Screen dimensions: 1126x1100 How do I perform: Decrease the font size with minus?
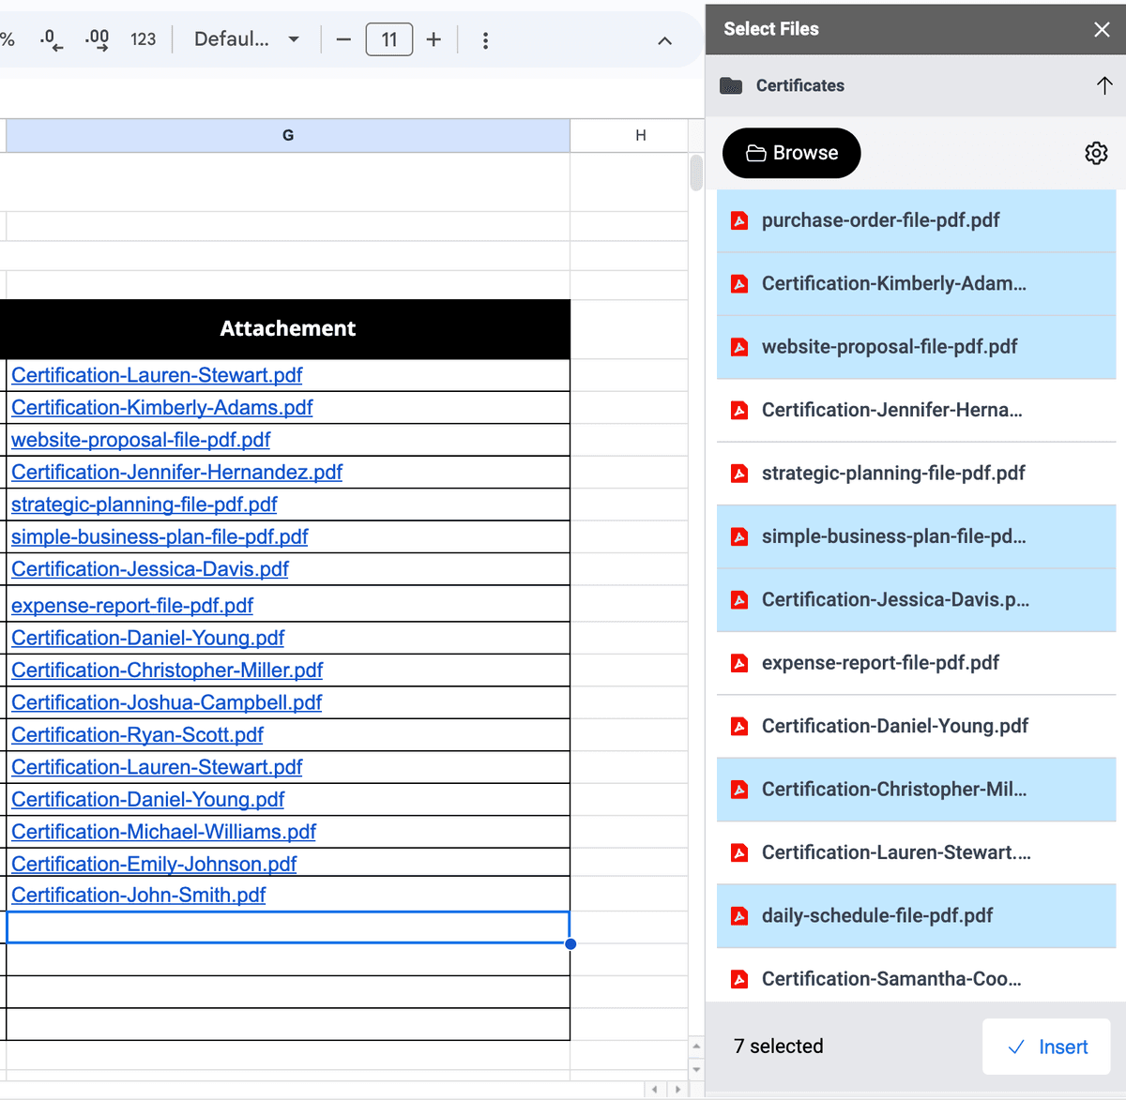pyautogui.click(x=343, y=39)
